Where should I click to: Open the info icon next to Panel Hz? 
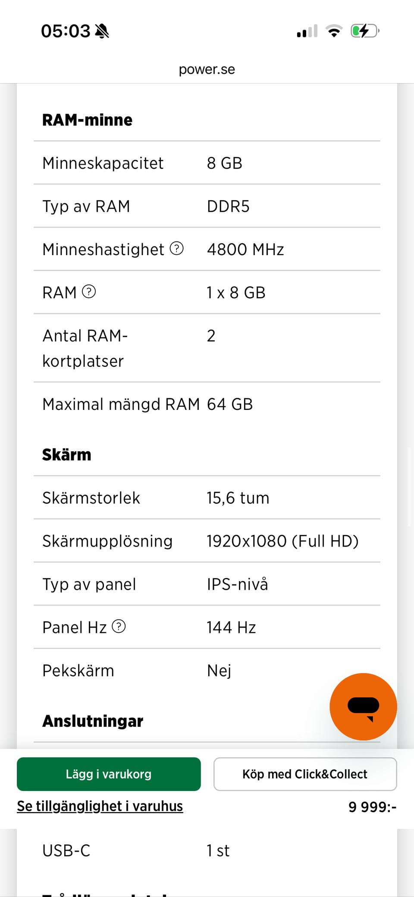(119, 626)
